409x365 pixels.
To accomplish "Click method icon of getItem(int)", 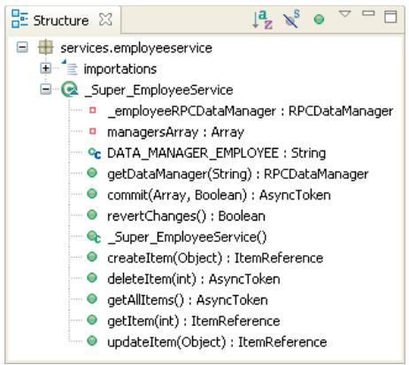I will 92,320.
